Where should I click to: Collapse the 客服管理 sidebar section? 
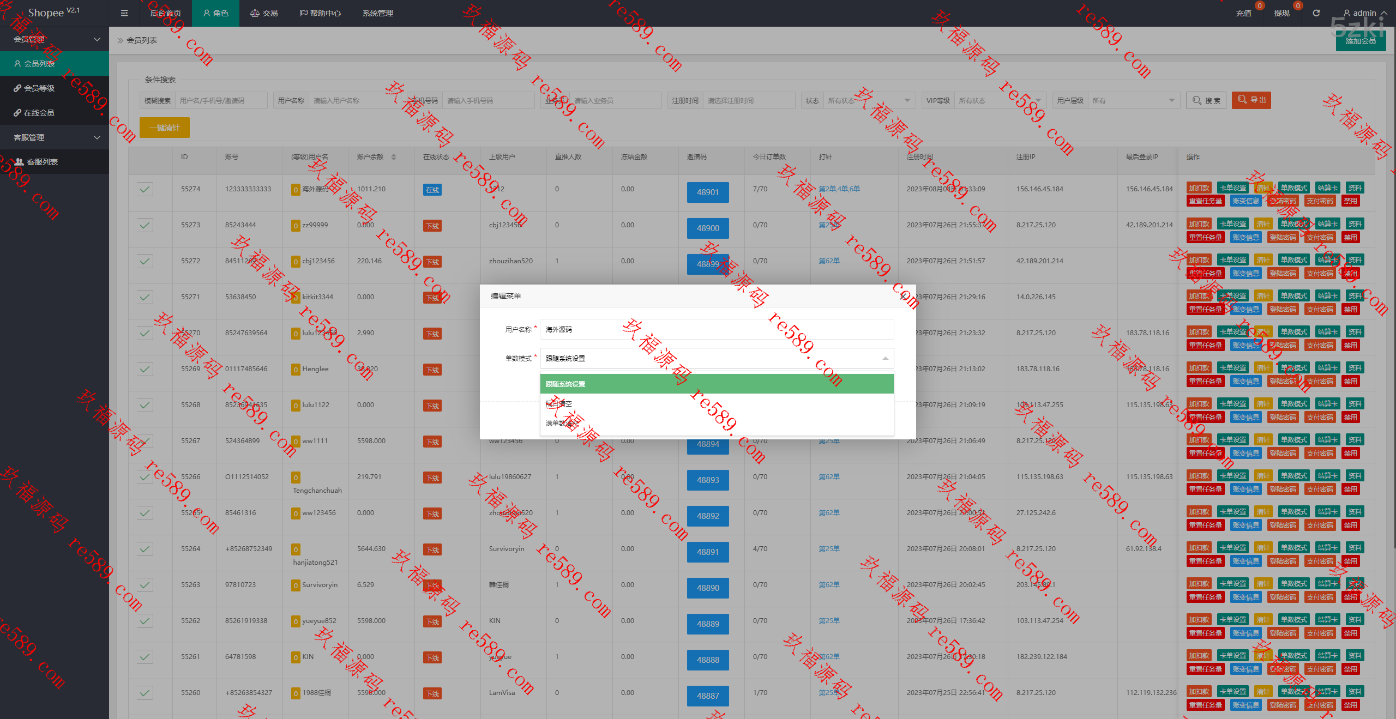pos(97,137)
